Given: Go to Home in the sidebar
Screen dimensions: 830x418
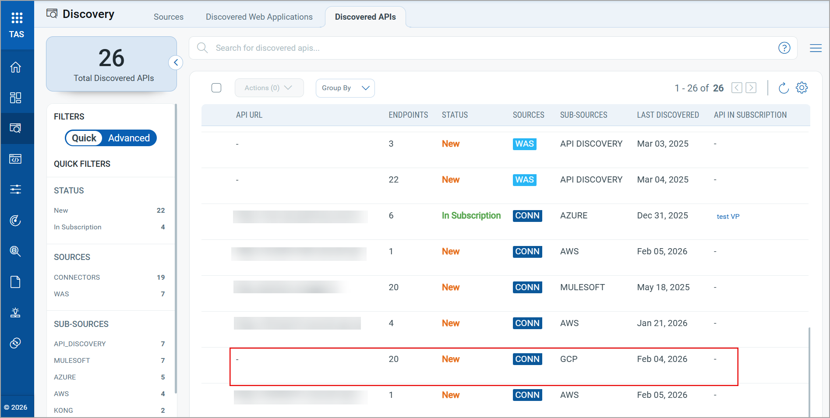Looking at the screenshot, I should coord(16,67).
